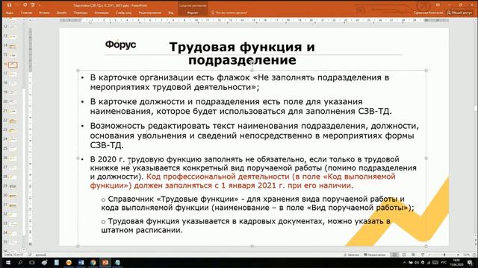Screen dimensions: 478x268
Task: Click the user account name in title bar
Action: pyautogui.click(x=428, y=13)
